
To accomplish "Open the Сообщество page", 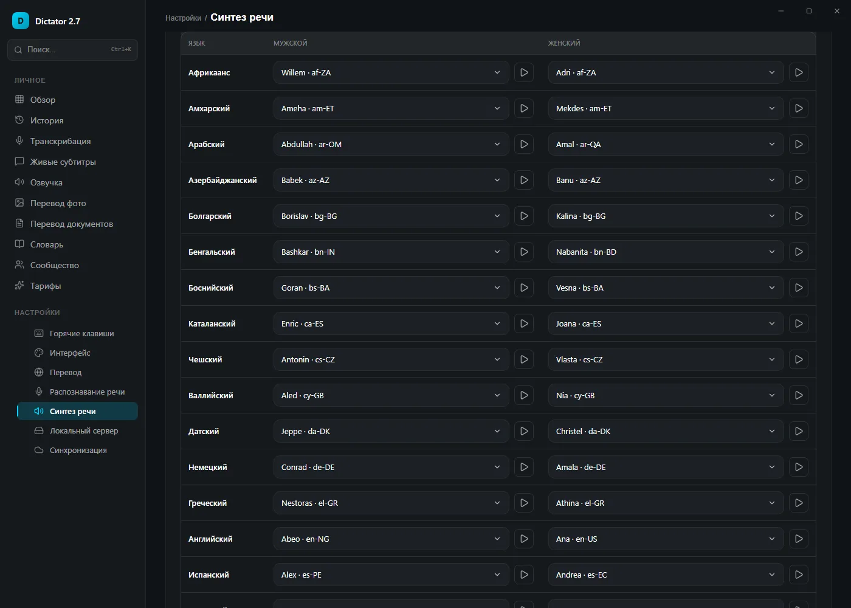I will [x=72, y=265].
